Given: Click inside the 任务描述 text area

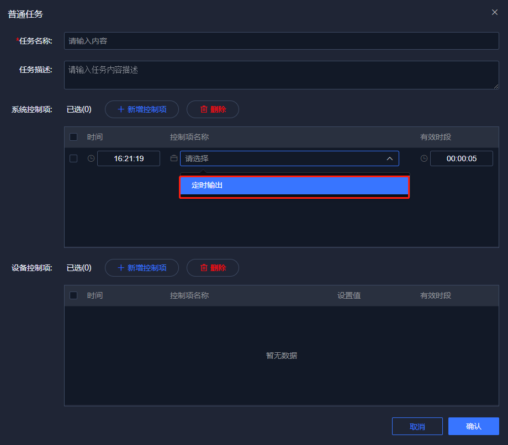Looking at the screenshot, I should coord(281,75).
